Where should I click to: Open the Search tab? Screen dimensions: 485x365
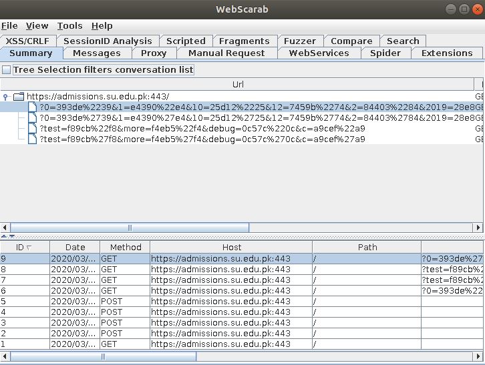click(x=403, y=41)
